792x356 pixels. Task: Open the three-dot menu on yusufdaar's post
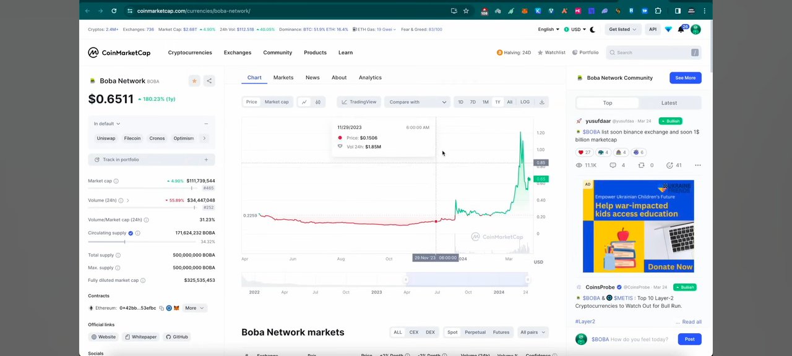coord(697,166)
